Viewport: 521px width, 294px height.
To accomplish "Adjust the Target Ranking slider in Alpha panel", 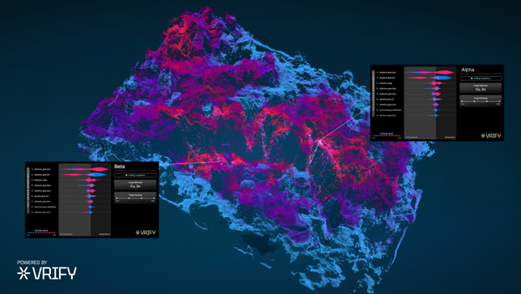I will tap(481, 100).
